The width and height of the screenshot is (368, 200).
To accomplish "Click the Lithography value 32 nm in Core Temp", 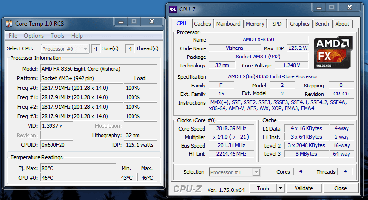I will point(140,135).
